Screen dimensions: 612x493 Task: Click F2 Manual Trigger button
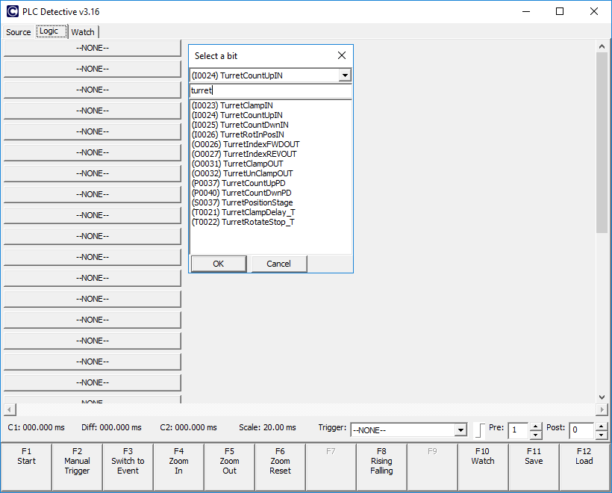pyautogui.click(x=78, y=467)
